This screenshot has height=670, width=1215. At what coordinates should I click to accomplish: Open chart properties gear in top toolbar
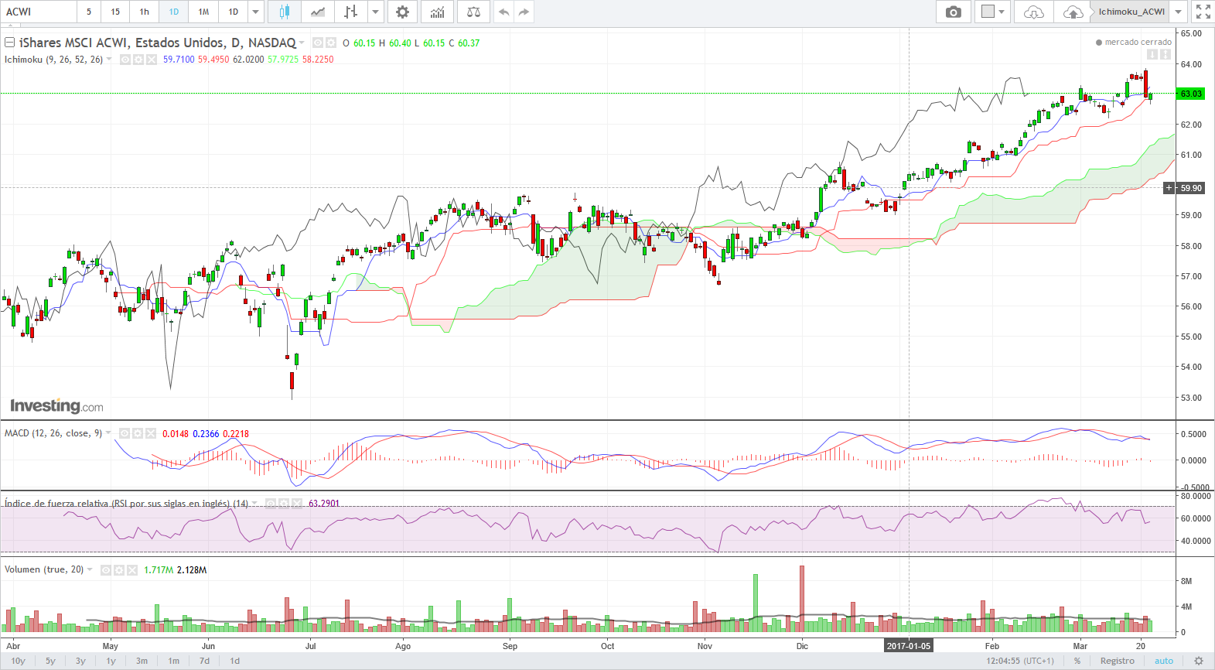[x=402, y=12]
